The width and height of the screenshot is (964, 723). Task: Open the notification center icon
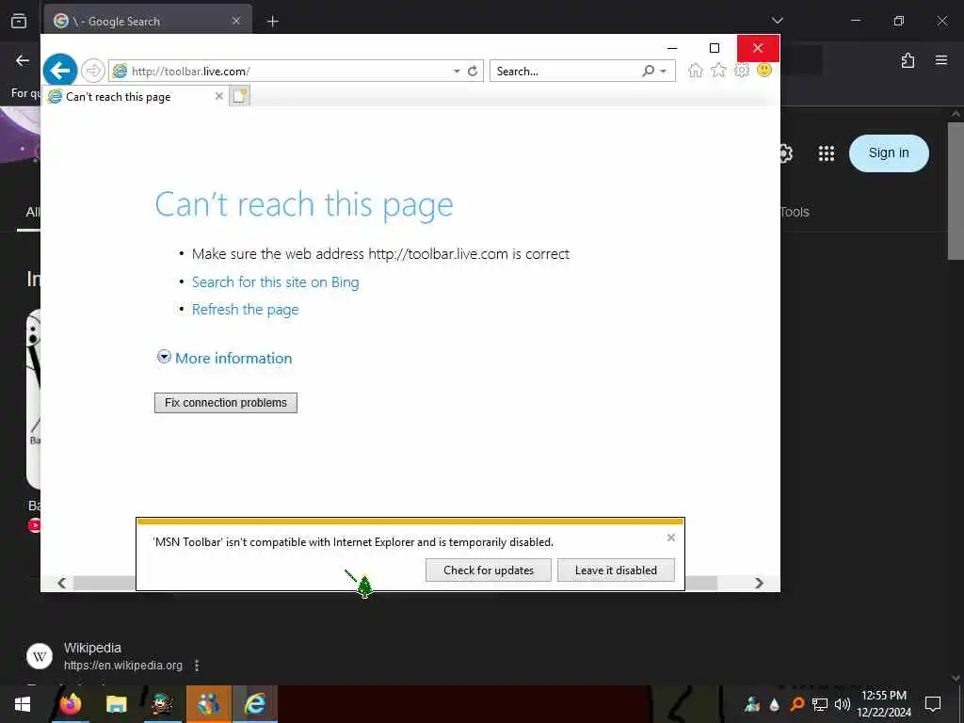(x=933, y=704)
